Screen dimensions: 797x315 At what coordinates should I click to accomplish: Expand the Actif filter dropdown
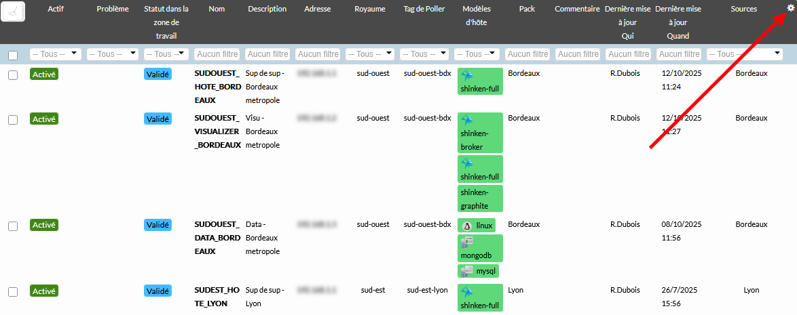coord(55,54)
